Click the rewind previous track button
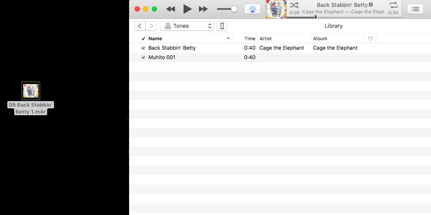 coord(171,9)
